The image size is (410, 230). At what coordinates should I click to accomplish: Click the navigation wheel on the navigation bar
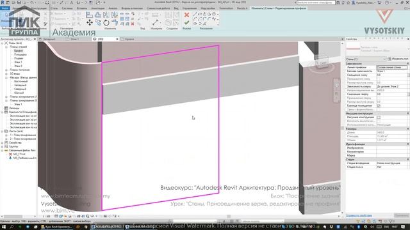click(337, 85)
